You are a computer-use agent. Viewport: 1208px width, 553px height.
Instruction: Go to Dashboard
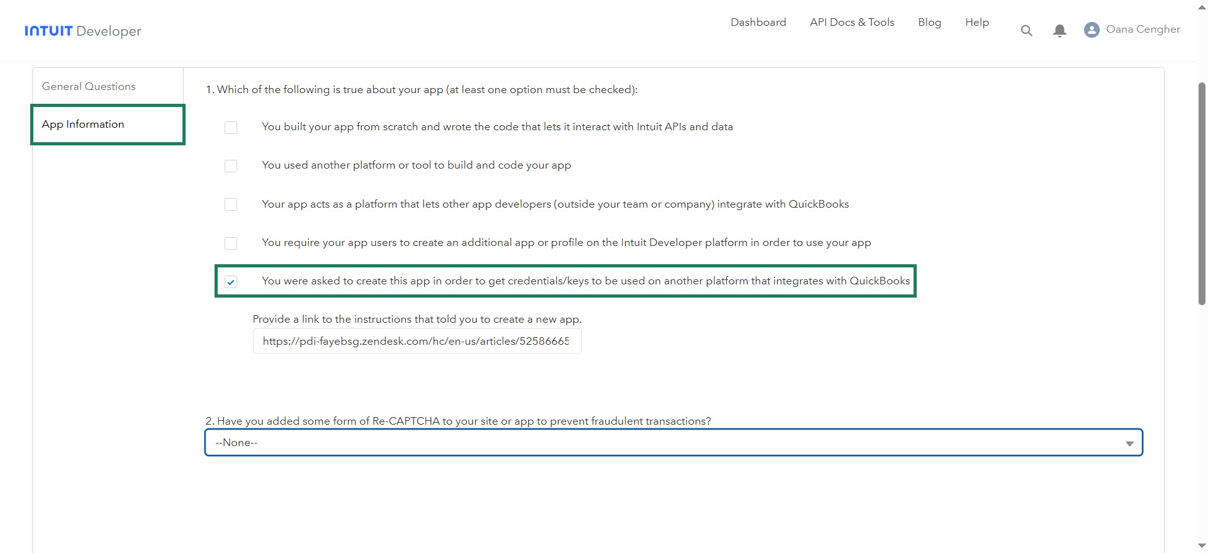pyautogui.click(x=758, y=22)
